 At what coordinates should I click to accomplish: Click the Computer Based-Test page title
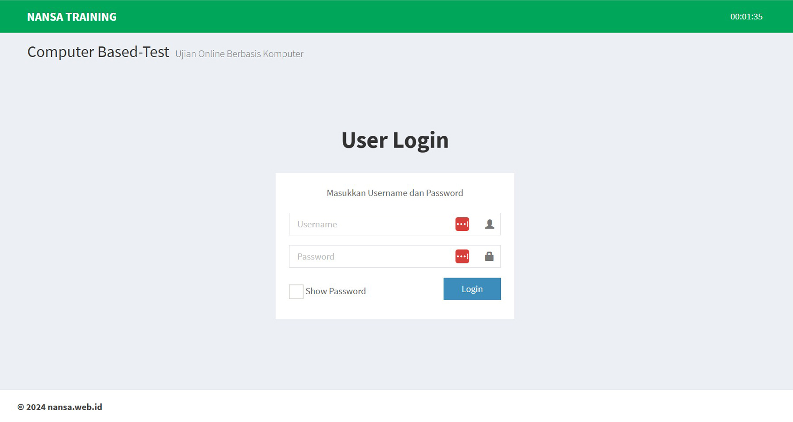pyautogui.click(x=98, y=52)
